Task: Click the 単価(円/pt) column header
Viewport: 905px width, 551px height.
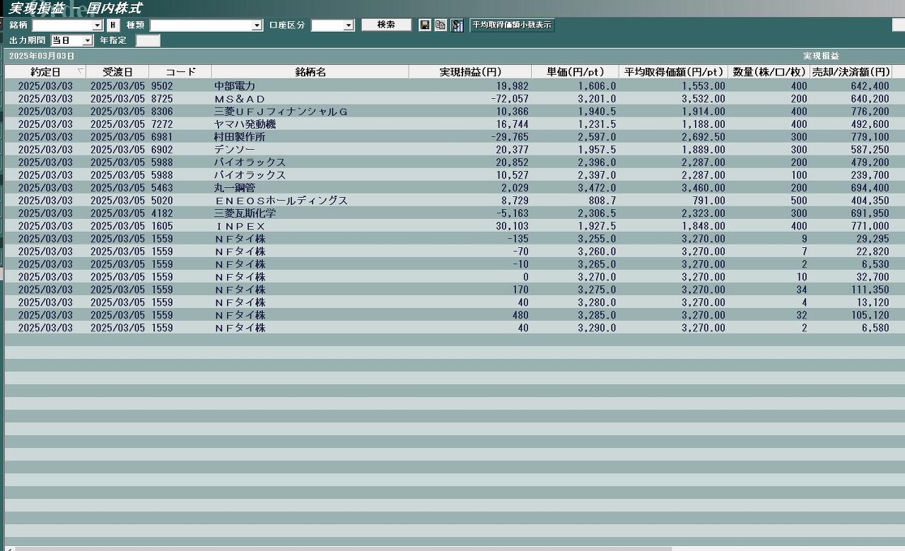Action: (x=576, y=72)
